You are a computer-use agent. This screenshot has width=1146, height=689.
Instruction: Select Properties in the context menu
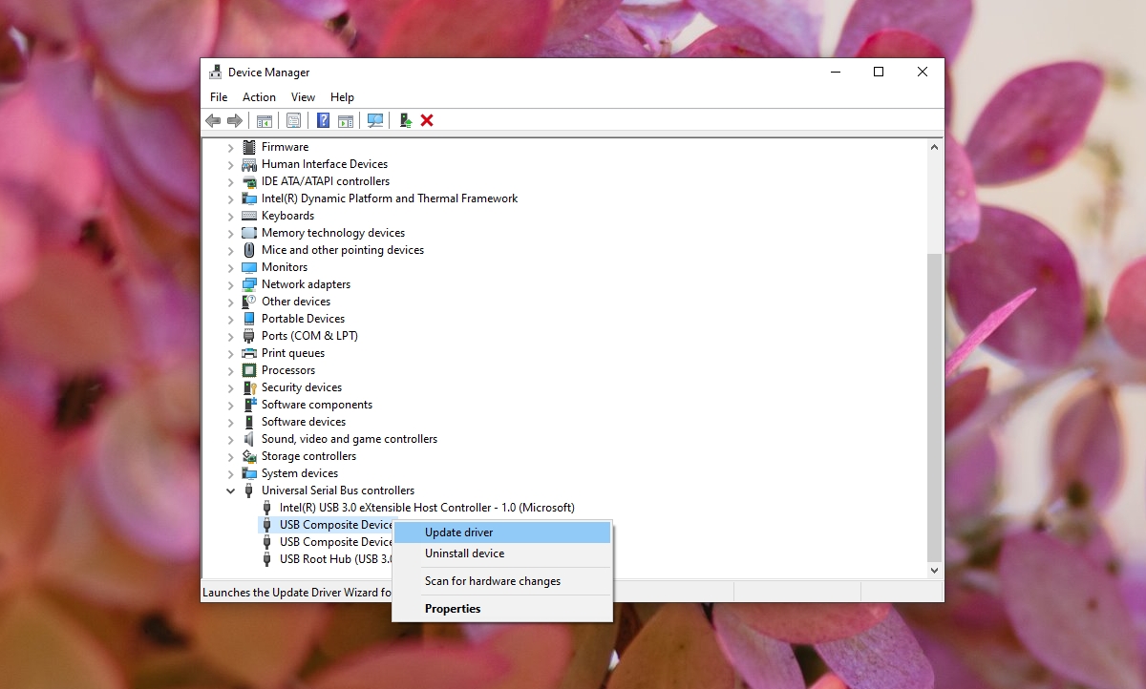(453, 608)
